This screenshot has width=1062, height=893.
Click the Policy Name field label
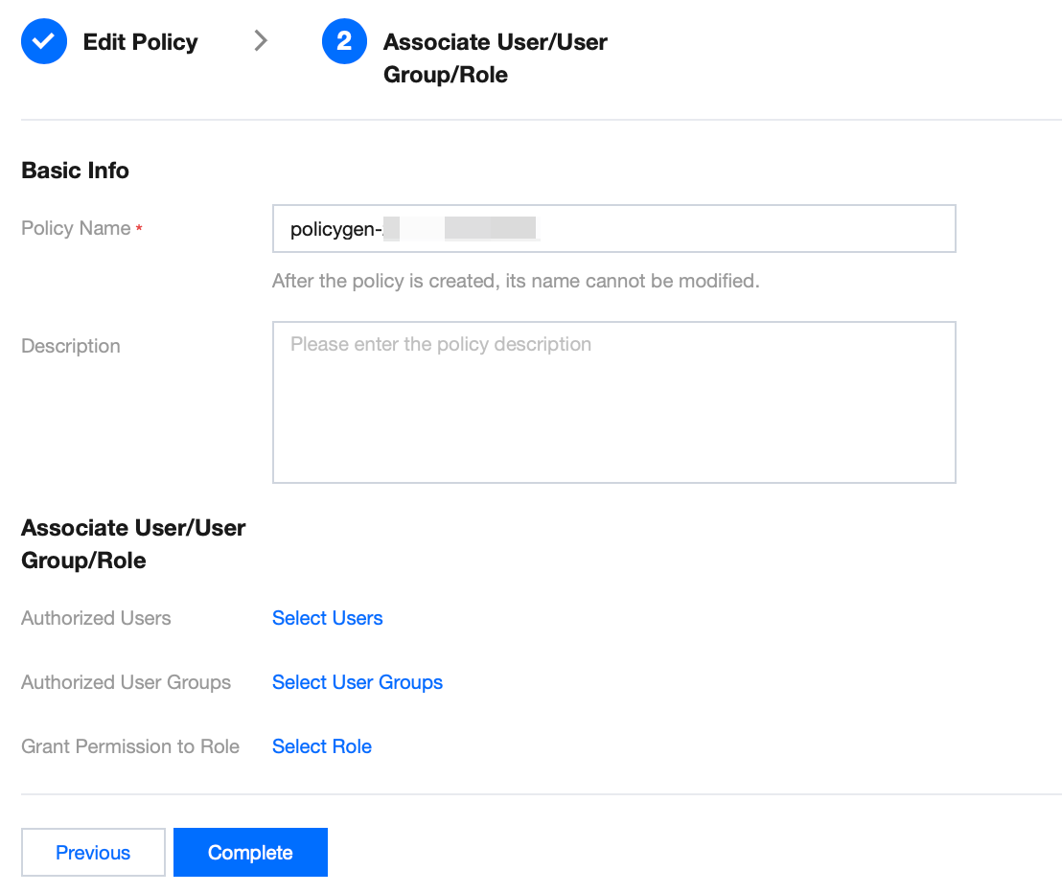coord(76,228)
